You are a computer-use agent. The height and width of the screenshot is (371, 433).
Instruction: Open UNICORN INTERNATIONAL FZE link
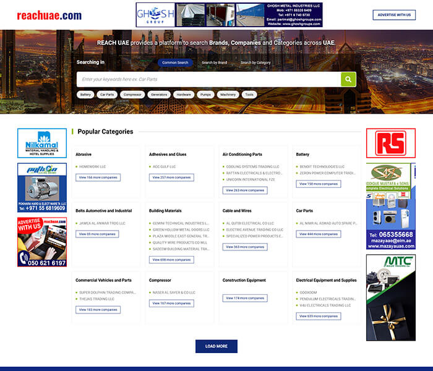[x=251, y=179]
